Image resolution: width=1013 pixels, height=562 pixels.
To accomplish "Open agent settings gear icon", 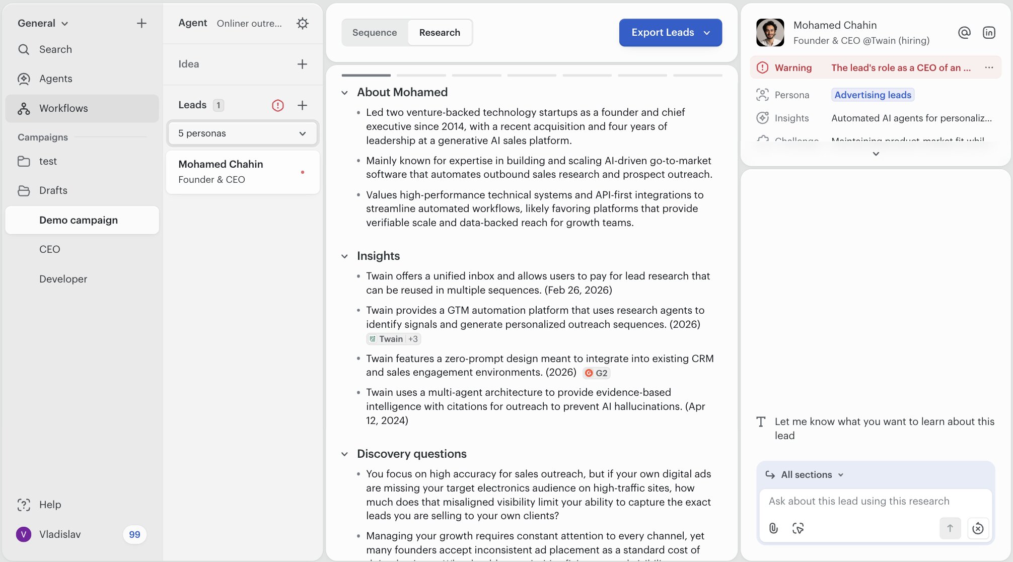I will click(x=302, y=23).
